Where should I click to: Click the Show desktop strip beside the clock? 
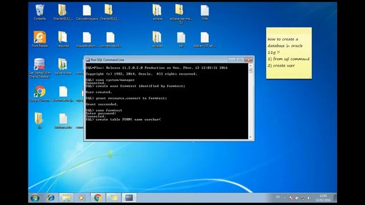[335, 198]
